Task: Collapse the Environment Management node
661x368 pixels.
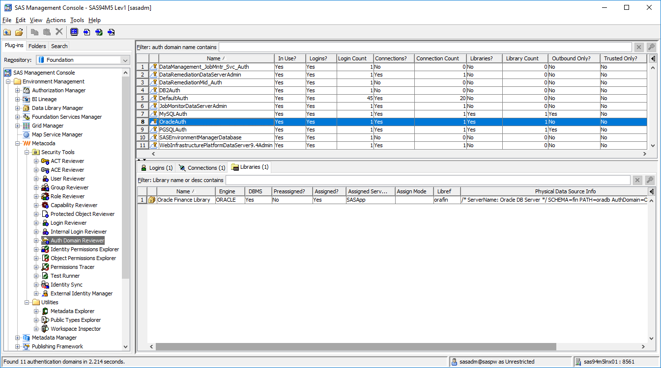Action: point(8,81)
